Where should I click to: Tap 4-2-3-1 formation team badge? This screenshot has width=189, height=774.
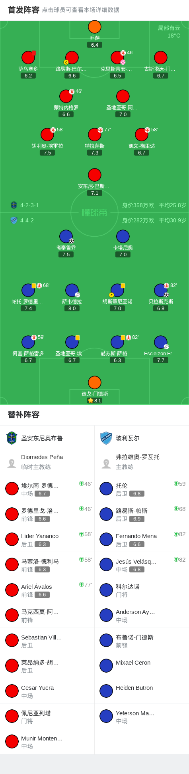14,205
